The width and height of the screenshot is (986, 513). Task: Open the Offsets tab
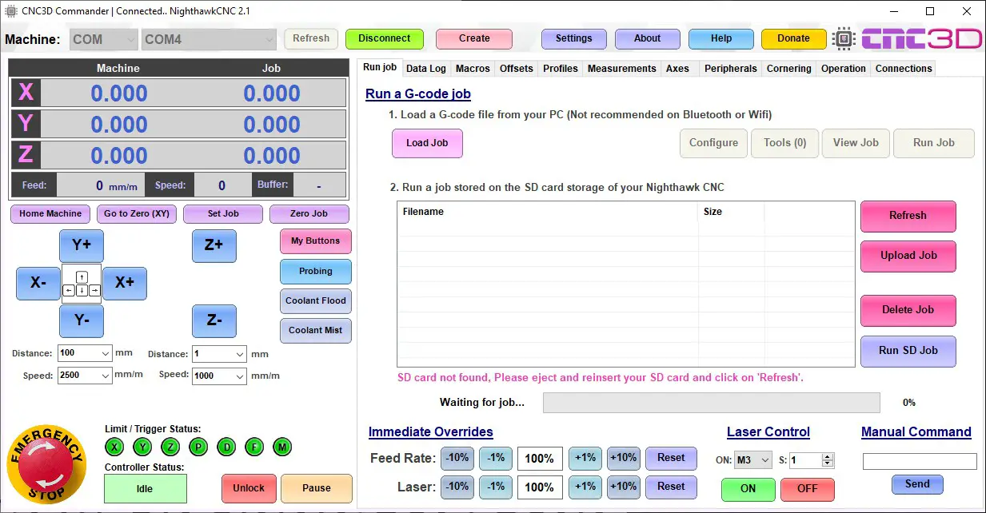(517, 69)
